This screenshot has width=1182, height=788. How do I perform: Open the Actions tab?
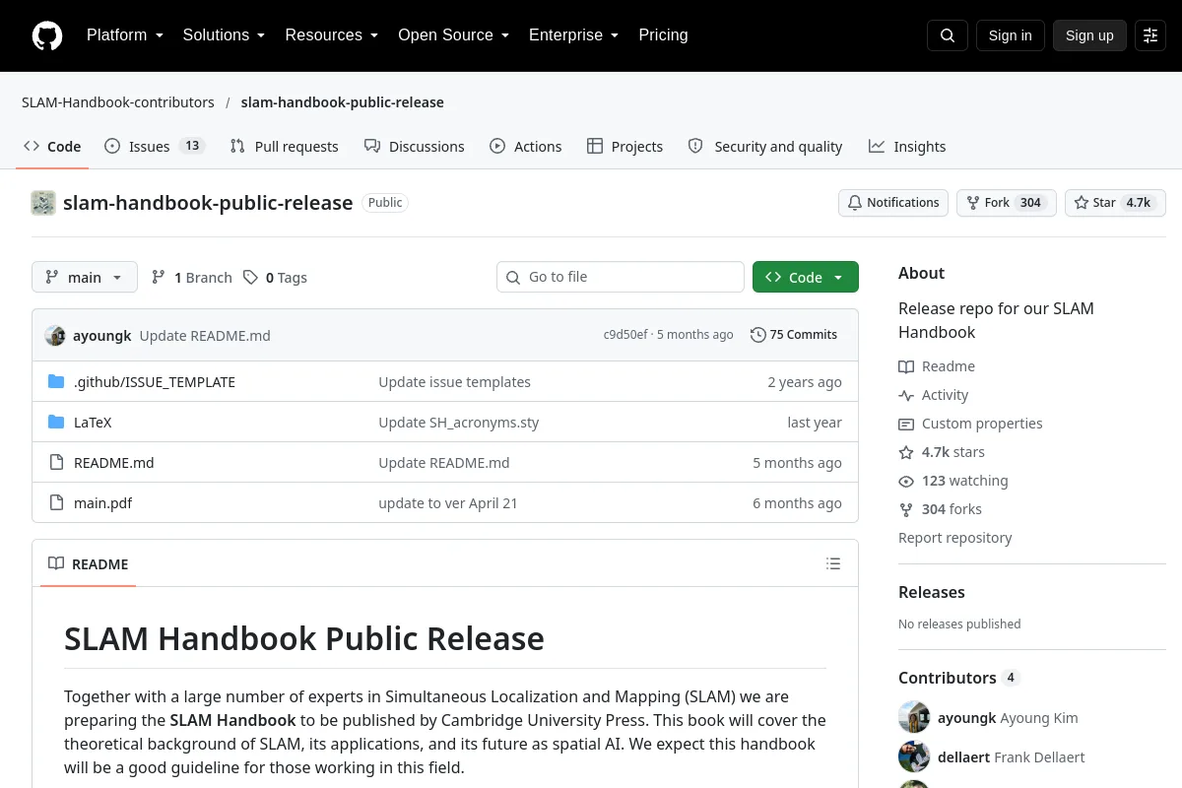point(526,147)
